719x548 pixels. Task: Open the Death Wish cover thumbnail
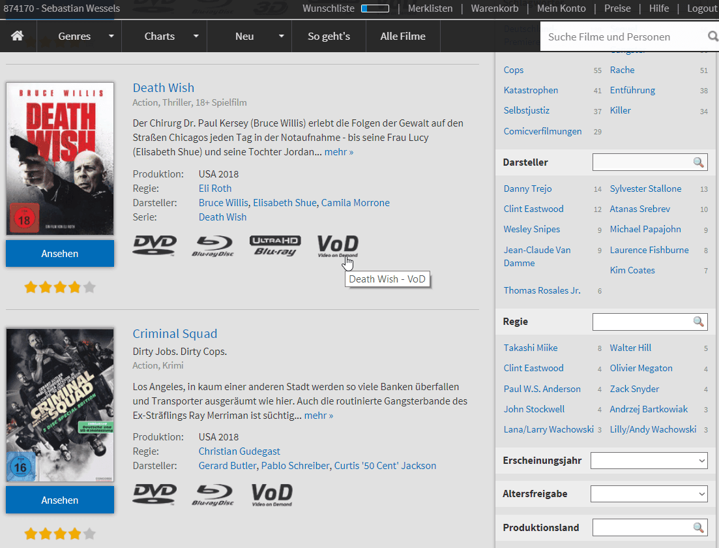click(59, 159)
